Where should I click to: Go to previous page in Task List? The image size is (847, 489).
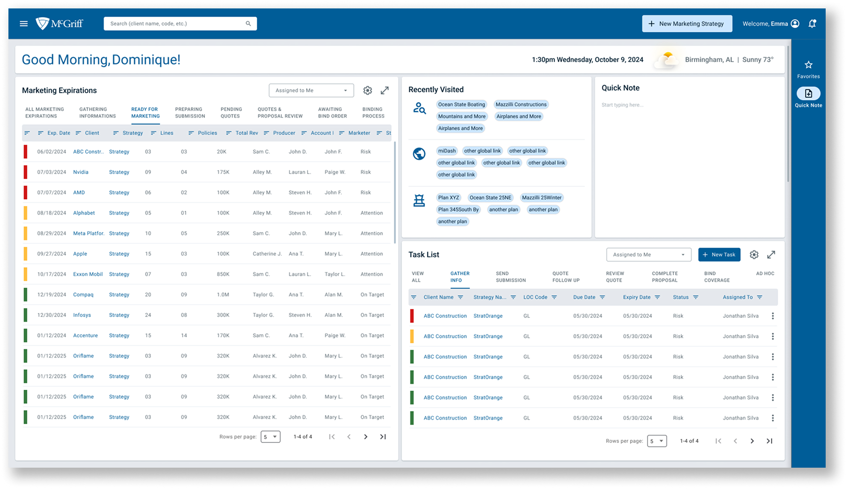[x=735, y=441]
